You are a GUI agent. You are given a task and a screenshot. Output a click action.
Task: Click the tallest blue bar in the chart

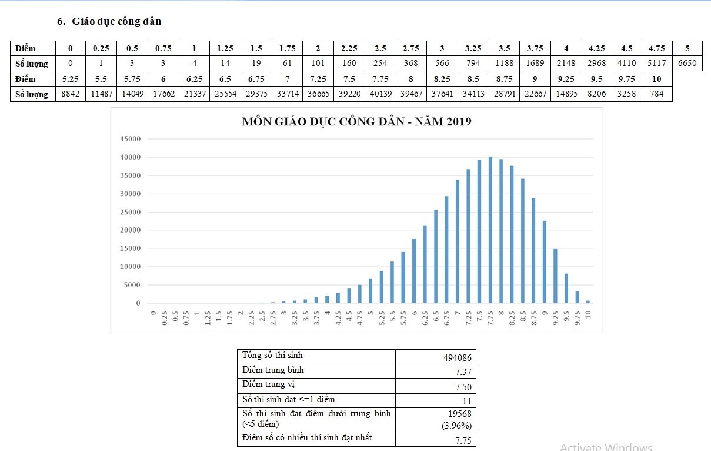(x=490, y=230)
